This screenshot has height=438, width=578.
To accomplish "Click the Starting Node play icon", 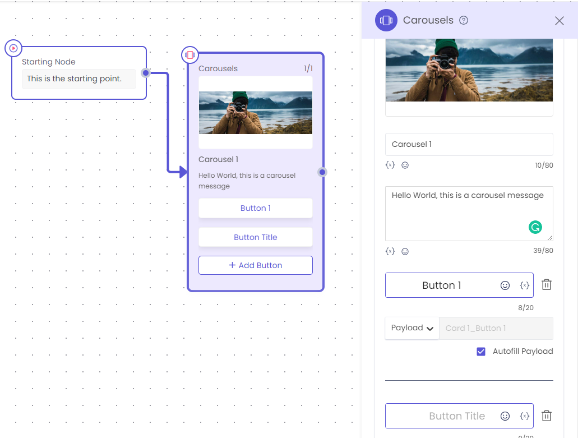I will point(13,48).
